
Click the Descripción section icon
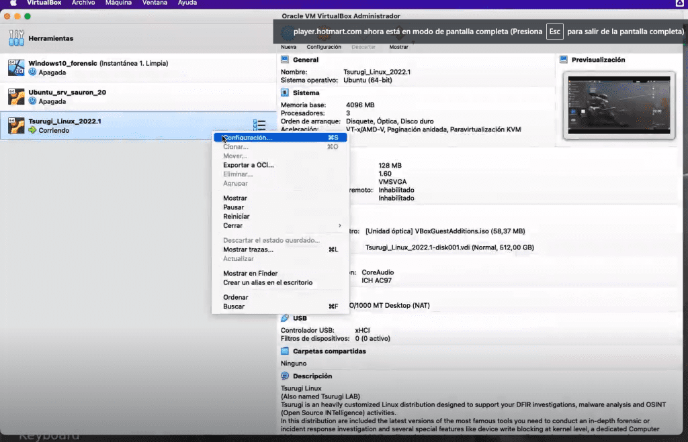coord(285,376)
